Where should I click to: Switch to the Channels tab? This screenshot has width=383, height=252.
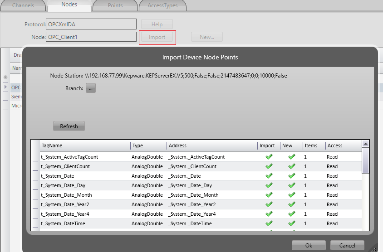(x=23, y=5)
